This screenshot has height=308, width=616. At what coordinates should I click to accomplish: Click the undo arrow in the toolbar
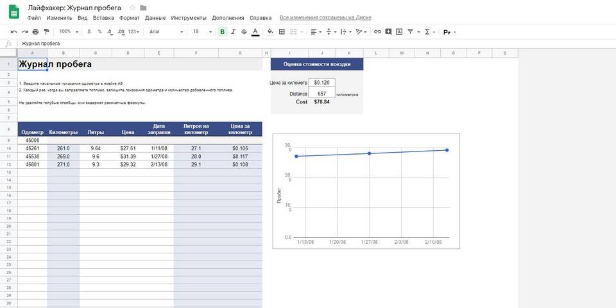coord(14,31)
